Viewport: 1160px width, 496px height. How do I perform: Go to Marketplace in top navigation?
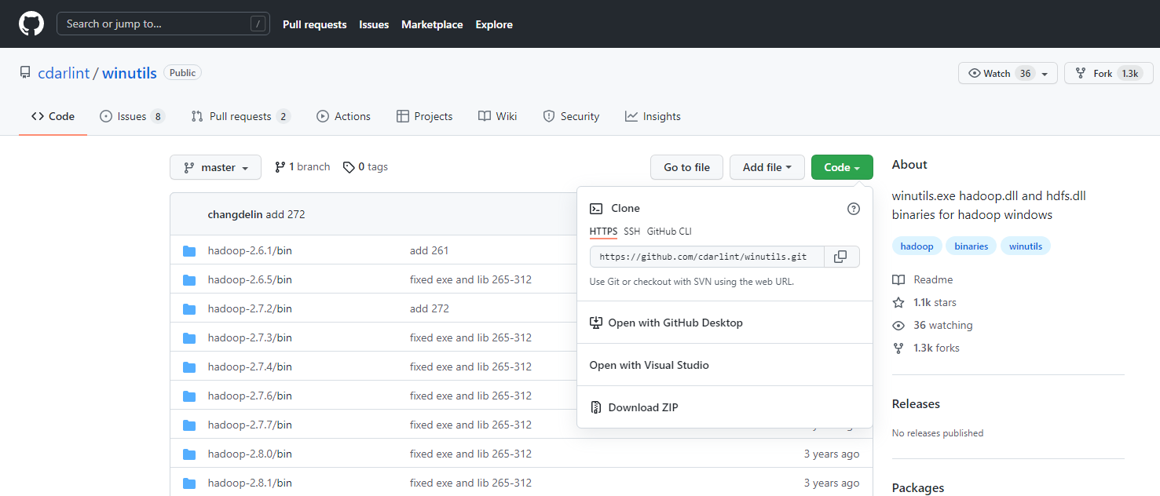pyautogui.click(x=432, y=24)
